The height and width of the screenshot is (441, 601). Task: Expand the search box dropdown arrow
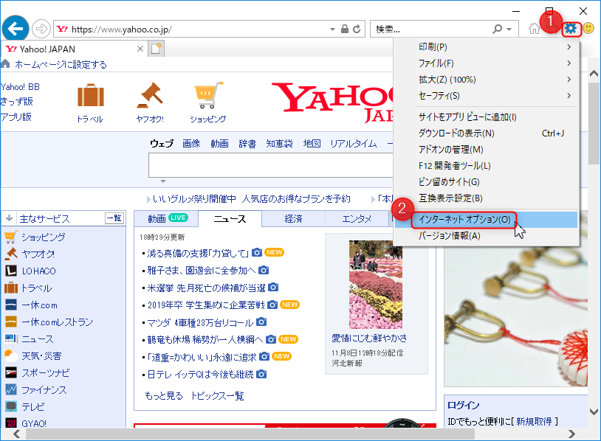tap(509, 29)
